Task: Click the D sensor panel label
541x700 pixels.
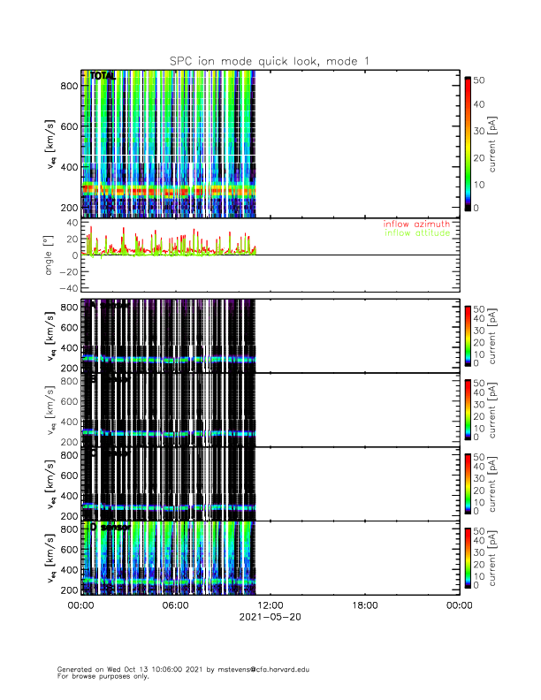Action: click(x=110, y=528)
